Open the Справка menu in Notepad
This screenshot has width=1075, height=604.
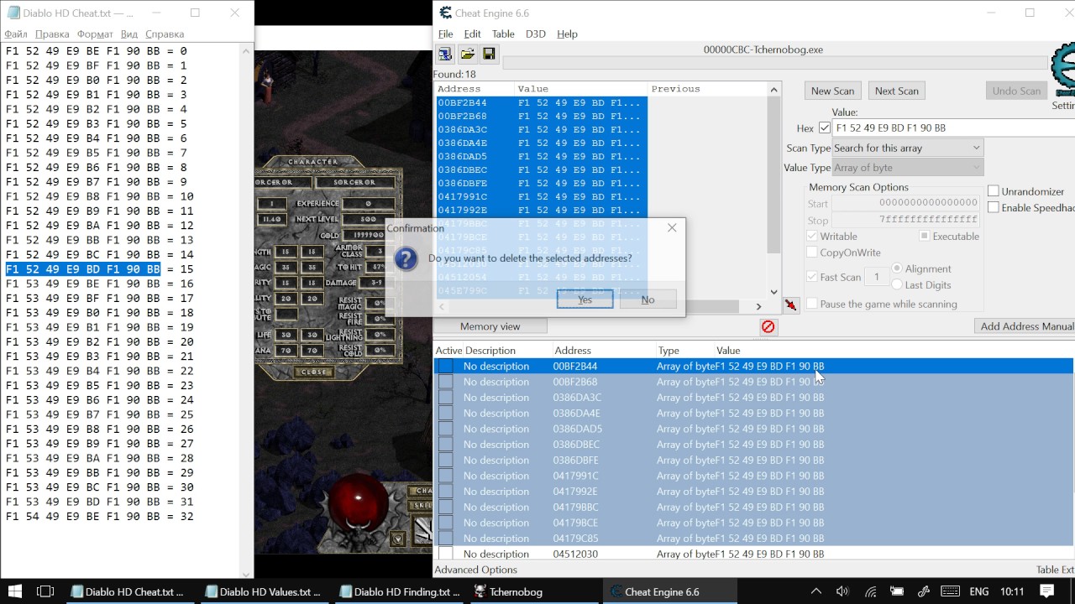[164, 34]
